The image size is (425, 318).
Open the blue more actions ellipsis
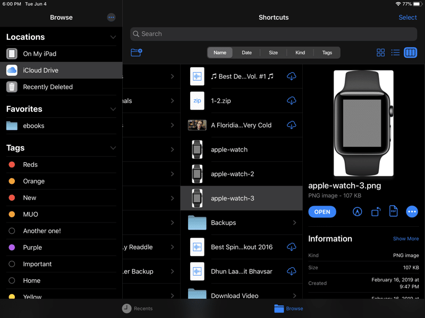pos(412,211)
